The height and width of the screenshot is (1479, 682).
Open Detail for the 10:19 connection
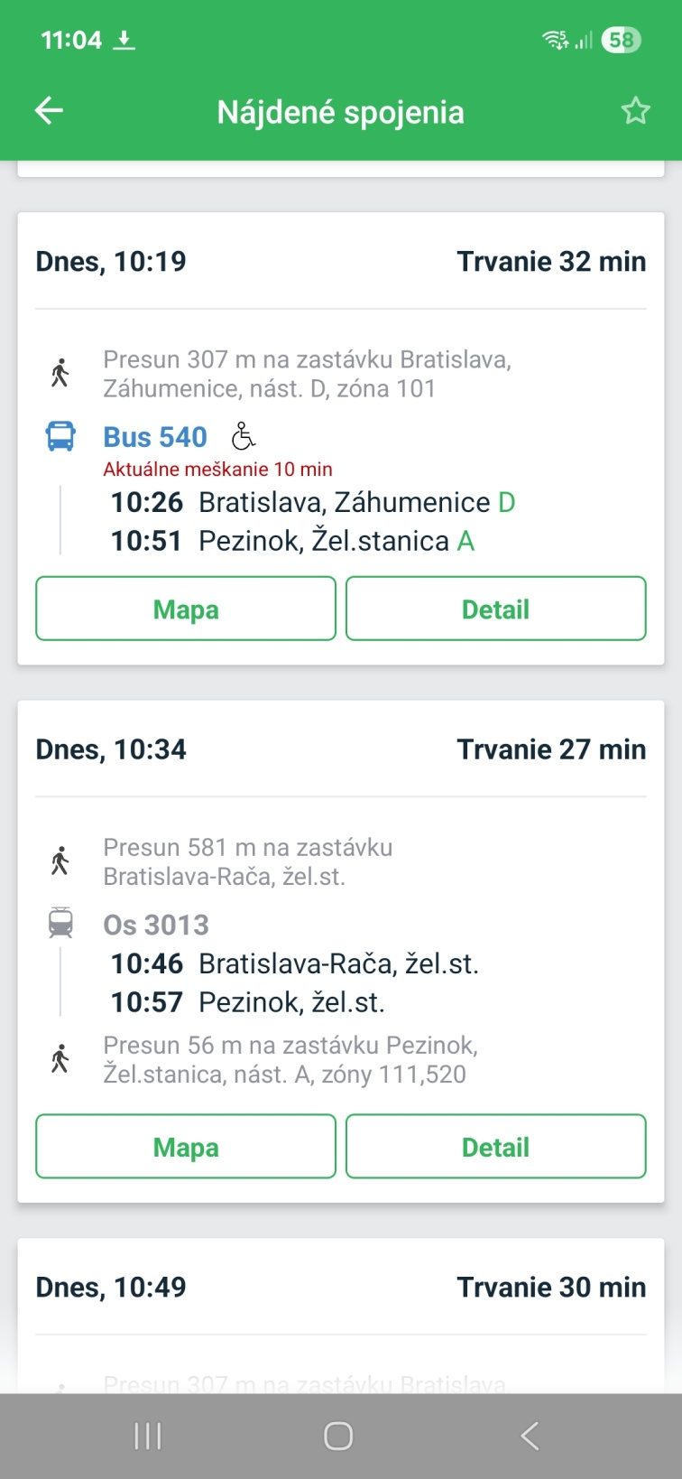(495, 609)
